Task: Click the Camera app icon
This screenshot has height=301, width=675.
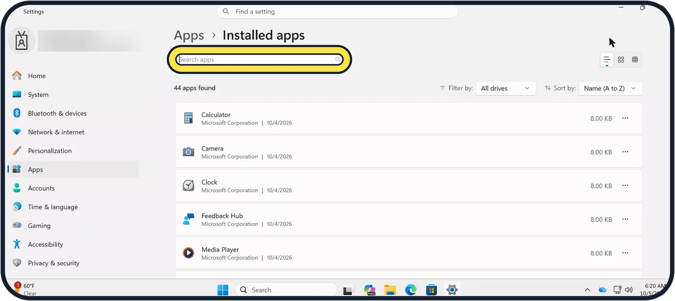Action: [x=188, y=152]
